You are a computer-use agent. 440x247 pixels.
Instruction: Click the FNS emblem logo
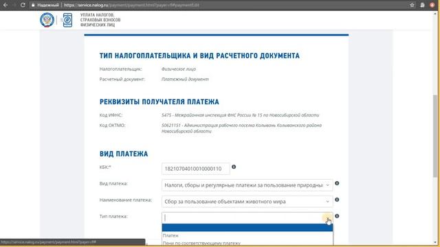(47, 20)
